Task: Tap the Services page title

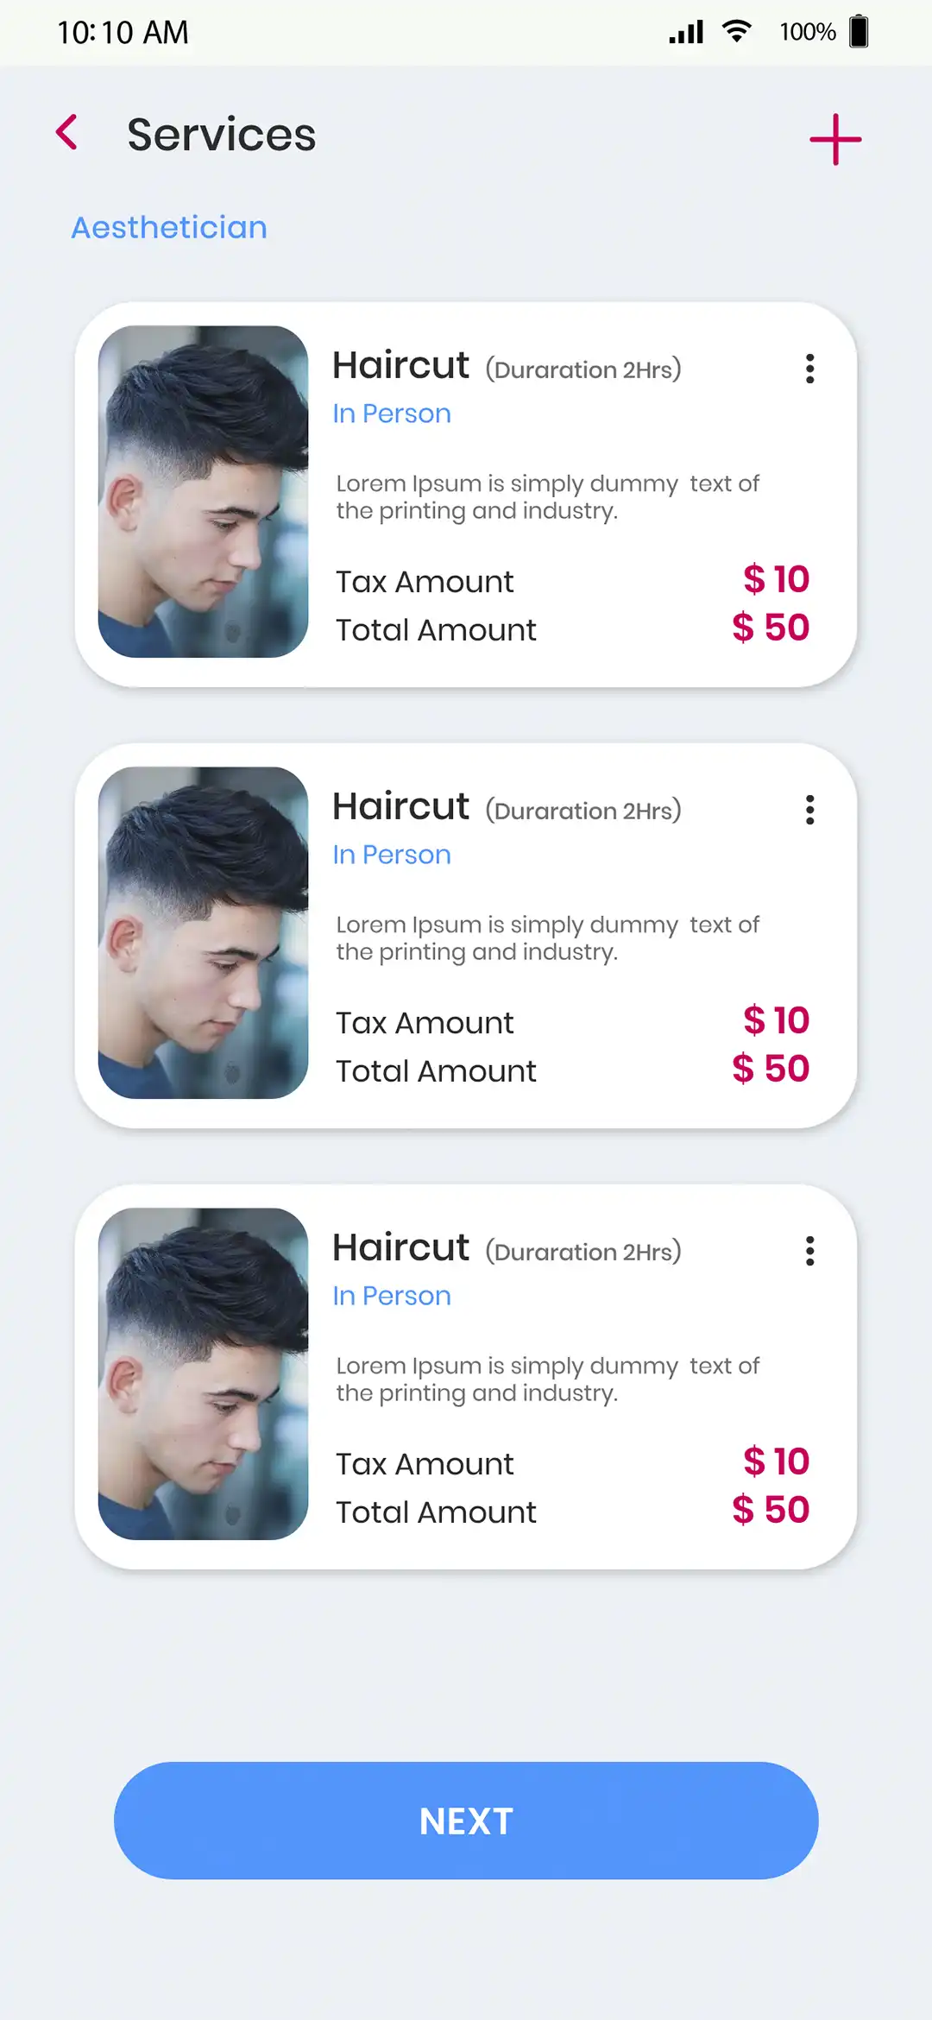Action: [x=222, y=135]
